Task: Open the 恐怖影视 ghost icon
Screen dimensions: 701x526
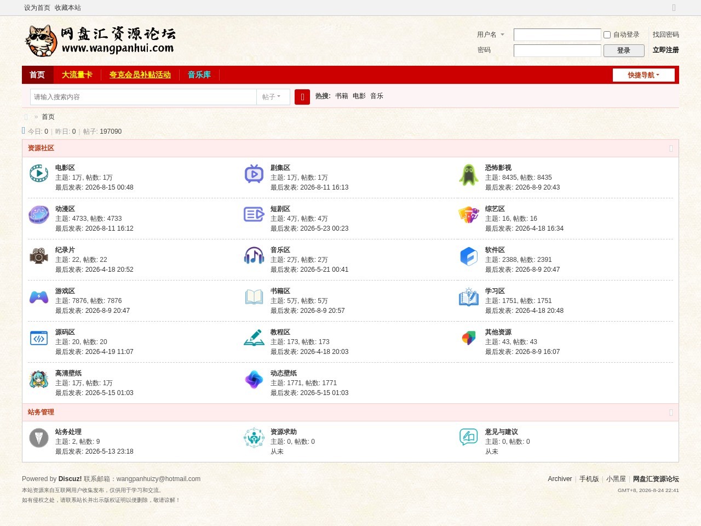Action: (x=469, y=175)
